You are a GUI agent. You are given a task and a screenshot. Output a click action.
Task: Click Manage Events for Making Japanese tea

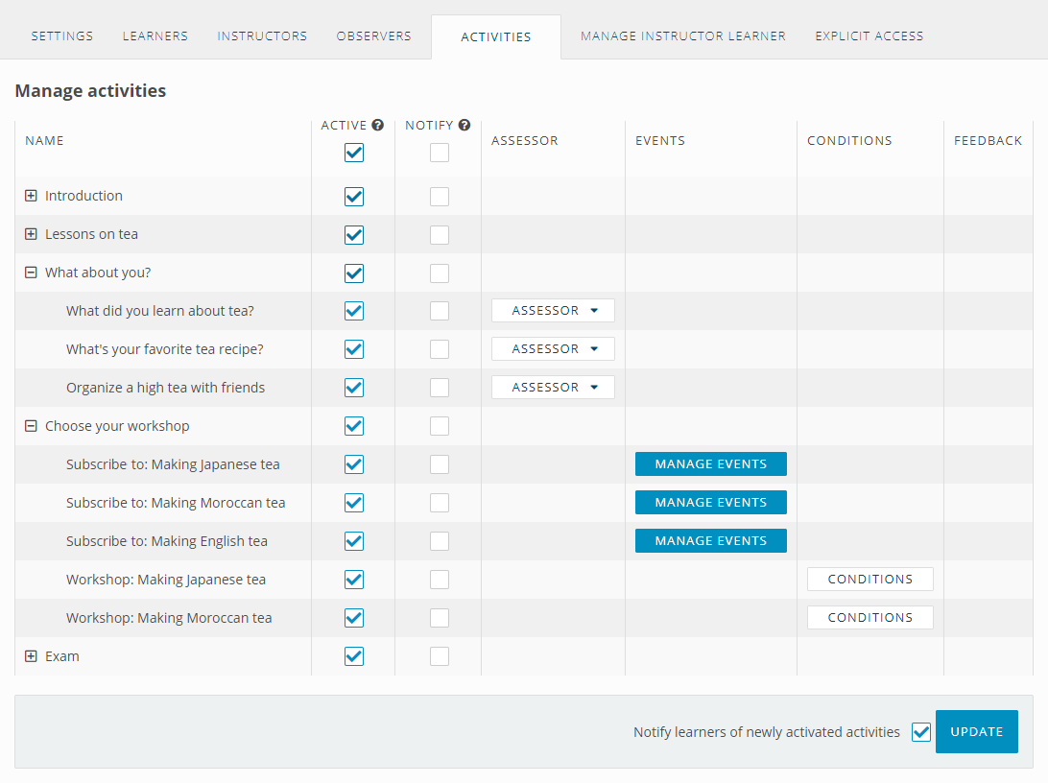(x=710, y=464)
